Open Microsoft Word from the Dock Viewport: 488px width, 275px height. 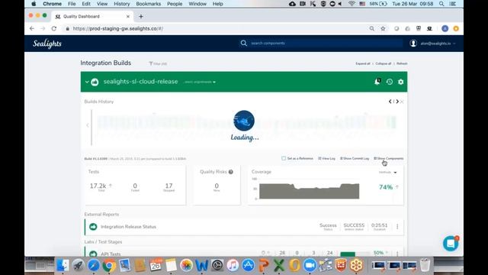click(201, 265)
